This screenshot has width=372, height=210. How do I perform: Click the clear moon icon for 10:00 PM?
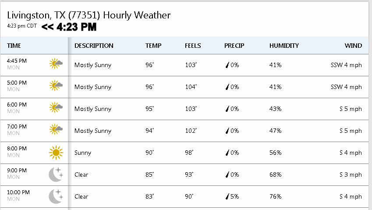click(x=56, y=196)
